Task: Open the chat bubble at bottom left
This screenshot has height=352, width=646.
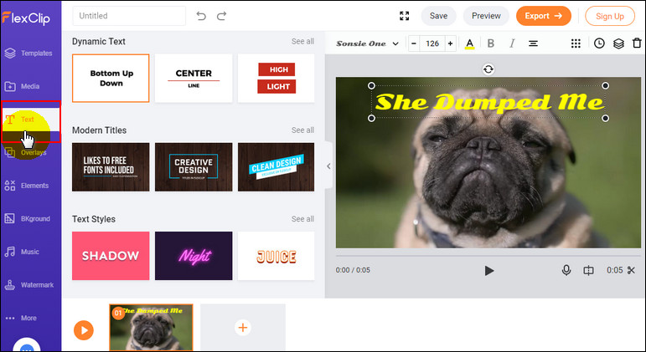Action: [x=27, y=345]
